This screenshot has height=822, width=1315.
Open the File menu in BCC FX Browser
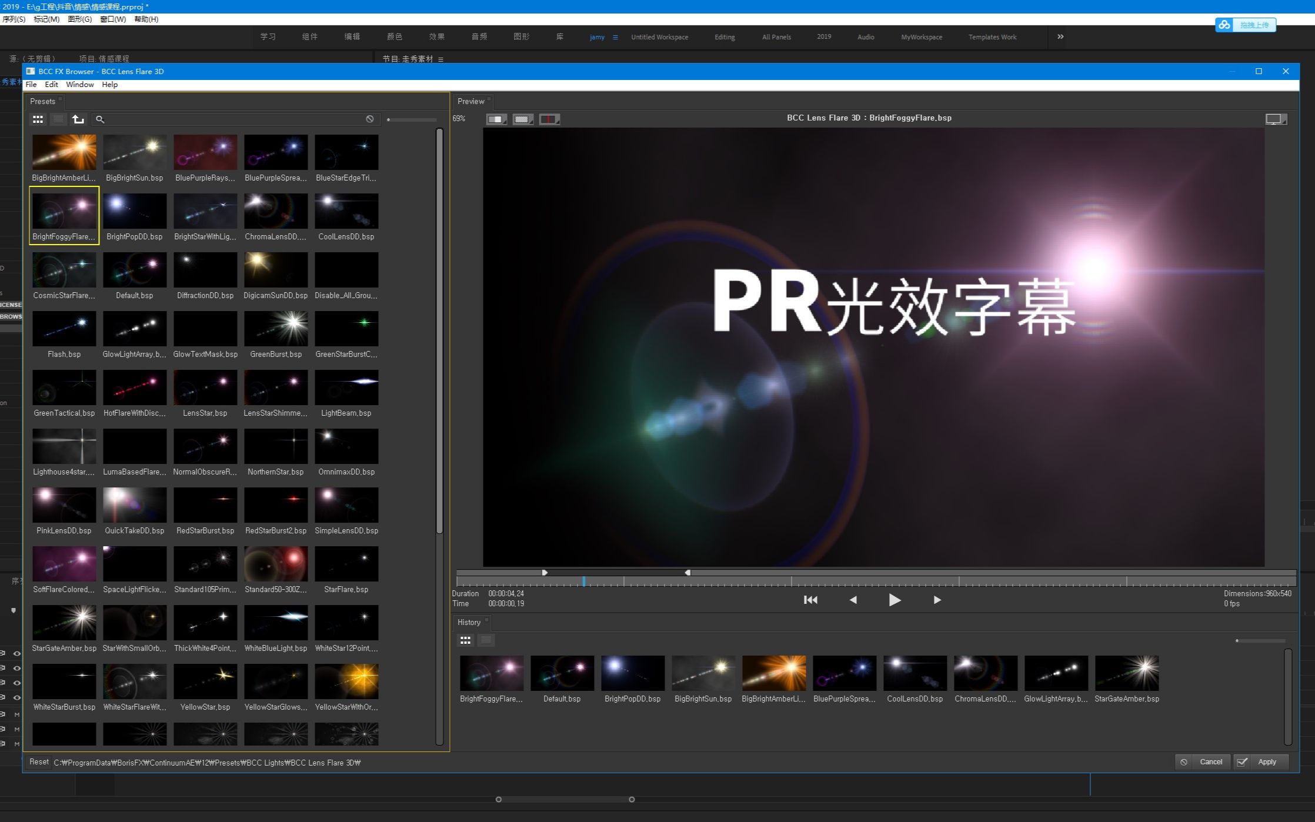(x=31, y=84)
